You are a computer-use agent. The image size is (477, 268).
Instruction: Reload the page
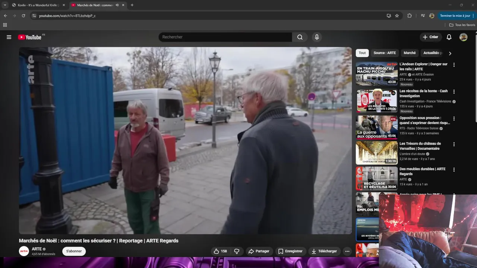23,16
